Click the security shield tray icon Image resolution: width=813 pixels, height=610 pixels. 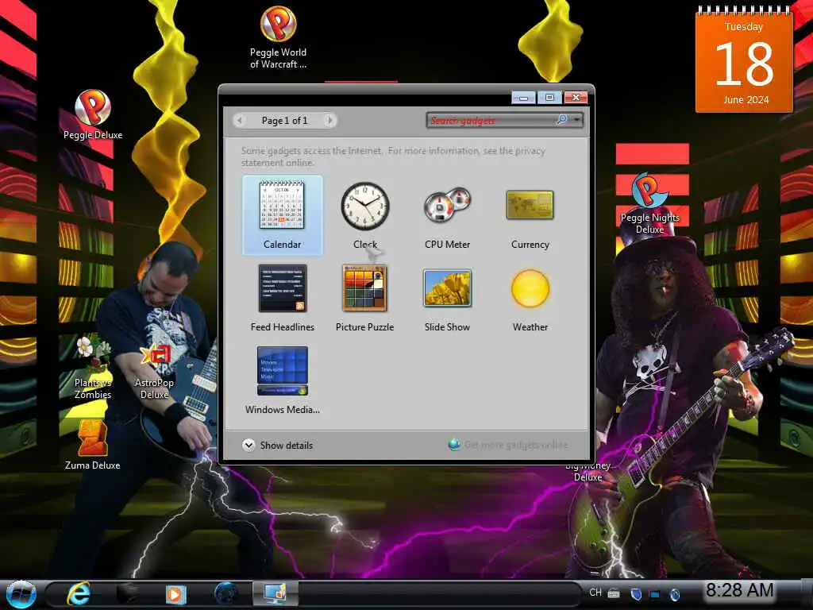click(x=636, y=593)
